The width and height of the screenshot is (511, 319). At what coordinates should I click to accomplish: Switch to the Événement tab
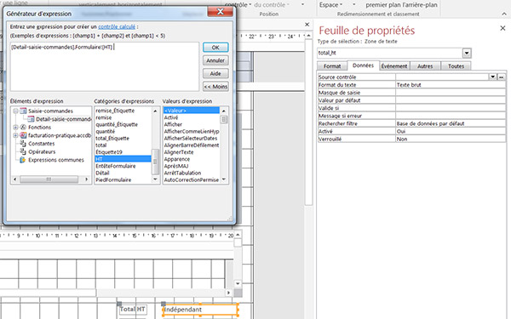coord(394,66)
